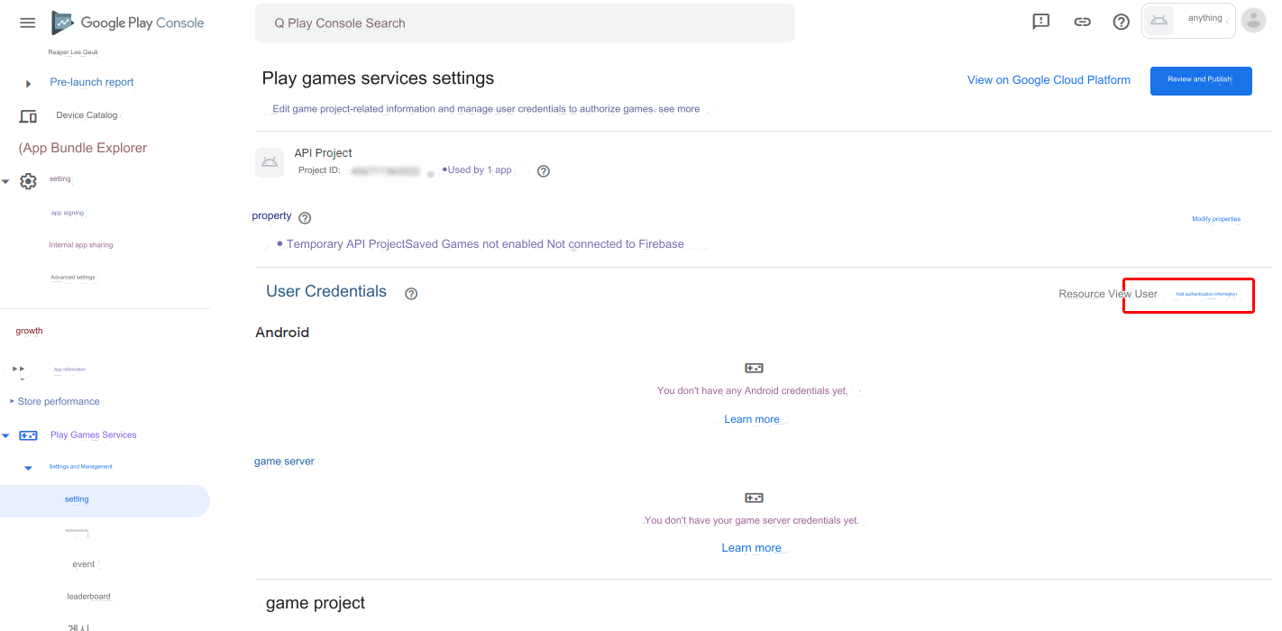Open the leaderboard sidebar item

click(x=88, y=597)
